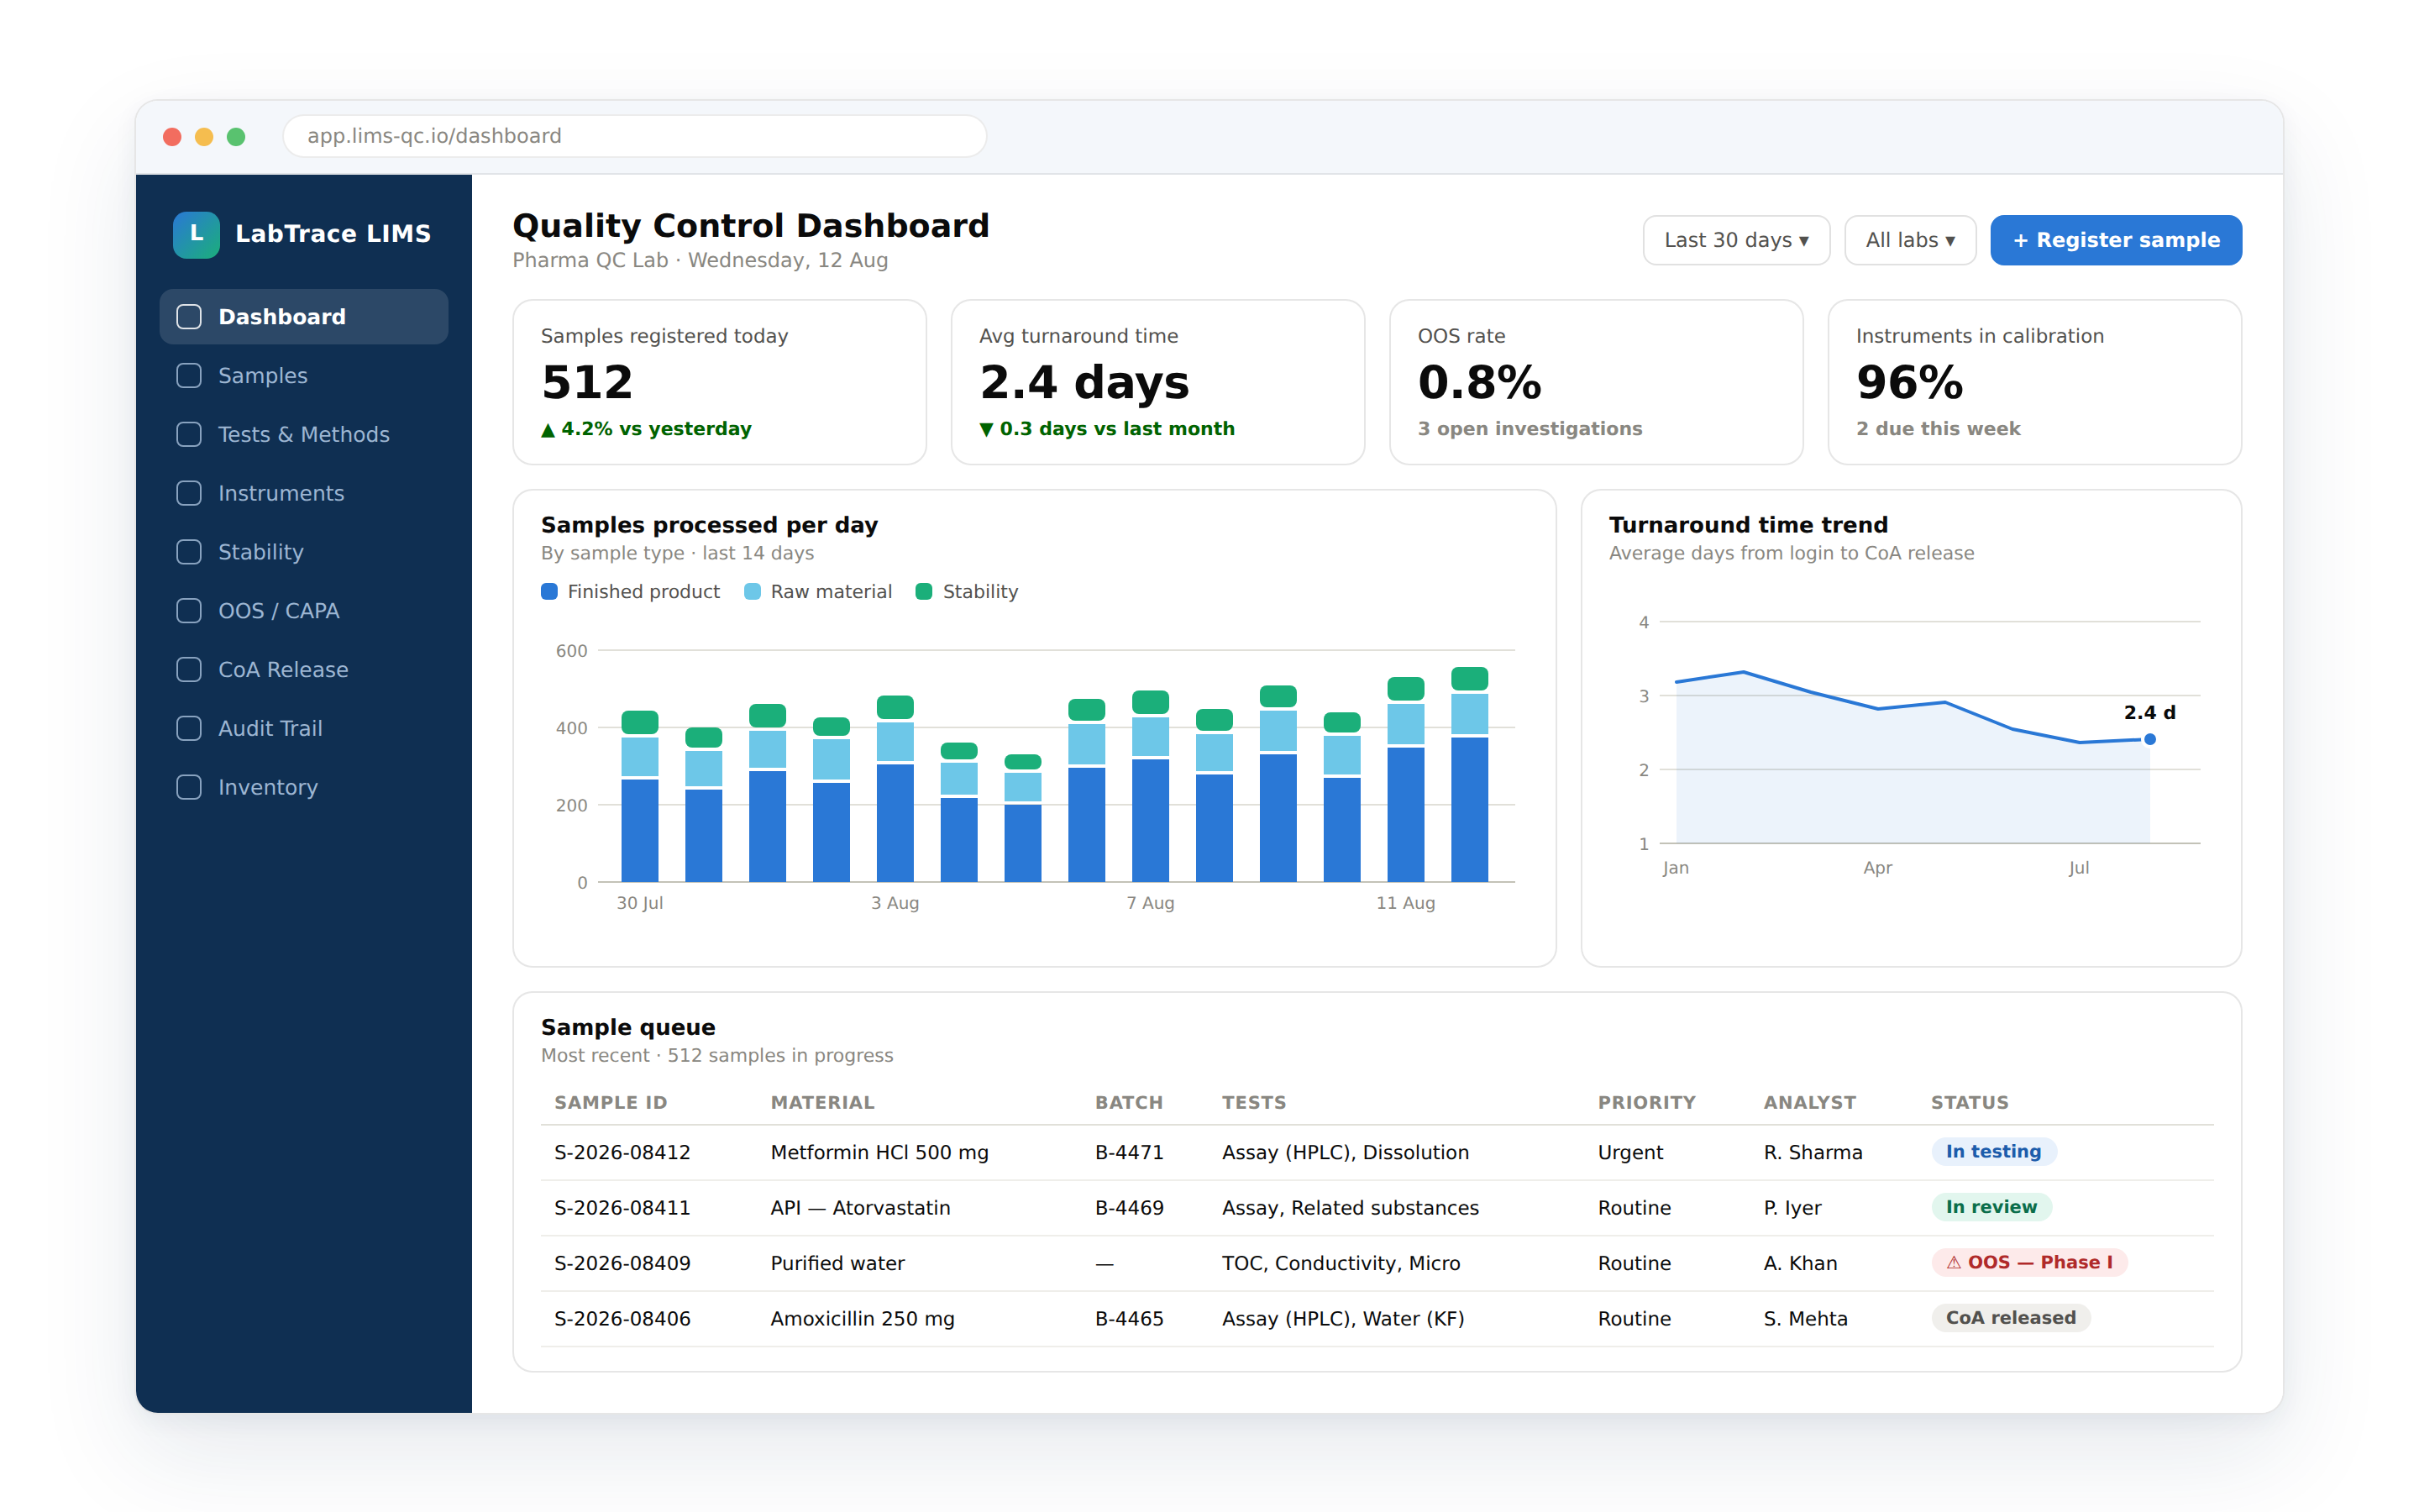2419x1512 pixels.
Task: Click the 2.4 d trend data point
Action: point(2149,739)
